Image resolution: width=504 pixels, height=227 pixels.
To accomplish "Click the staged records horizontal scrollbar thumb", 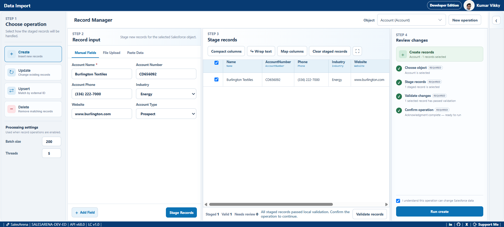I will pyautogui.click(x=271, y=204).
